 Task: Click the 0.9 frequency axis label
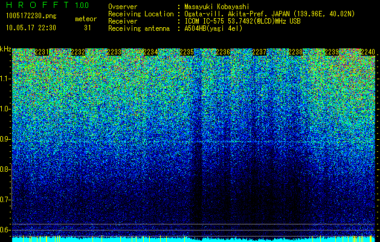(5, 139)
